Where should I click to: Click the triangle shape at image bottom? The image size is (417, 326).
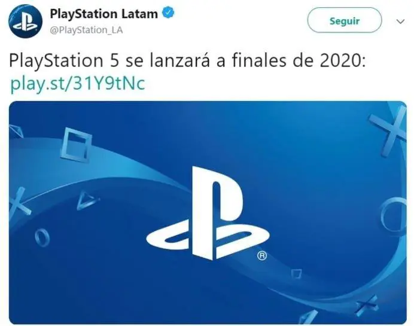click(x=309, y=317)
